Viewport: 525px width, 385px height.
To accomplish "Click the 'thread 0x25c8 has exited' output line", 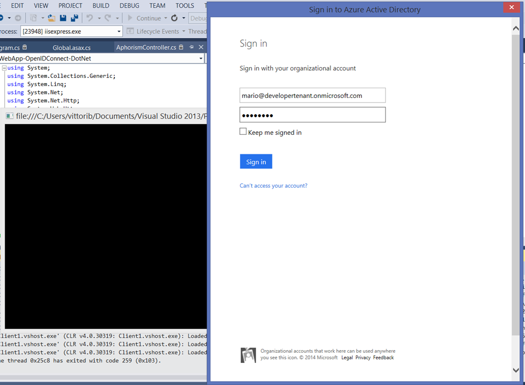I will (80, 360).
